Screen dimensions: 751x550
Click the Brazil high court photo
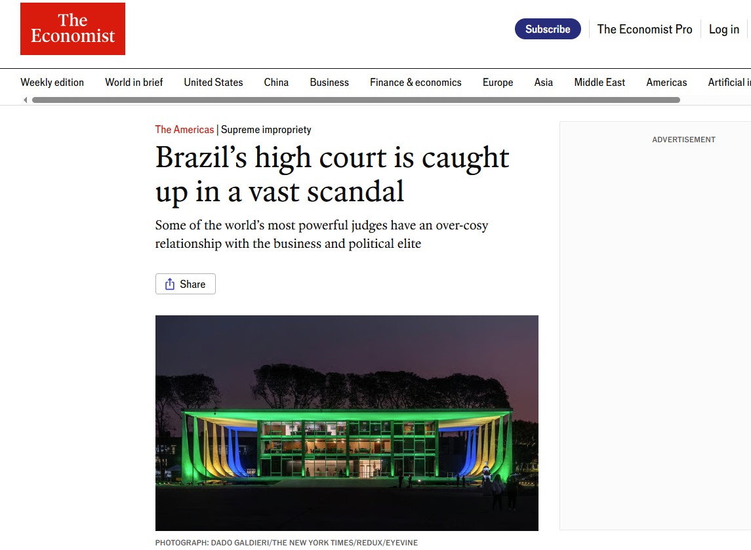coord(346,423)
